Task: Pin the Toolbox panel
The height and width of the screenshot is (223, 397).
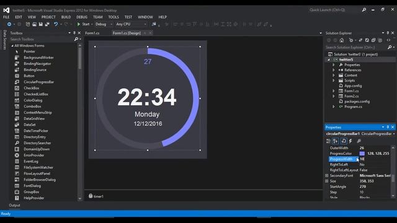Action: pos(74,33)
